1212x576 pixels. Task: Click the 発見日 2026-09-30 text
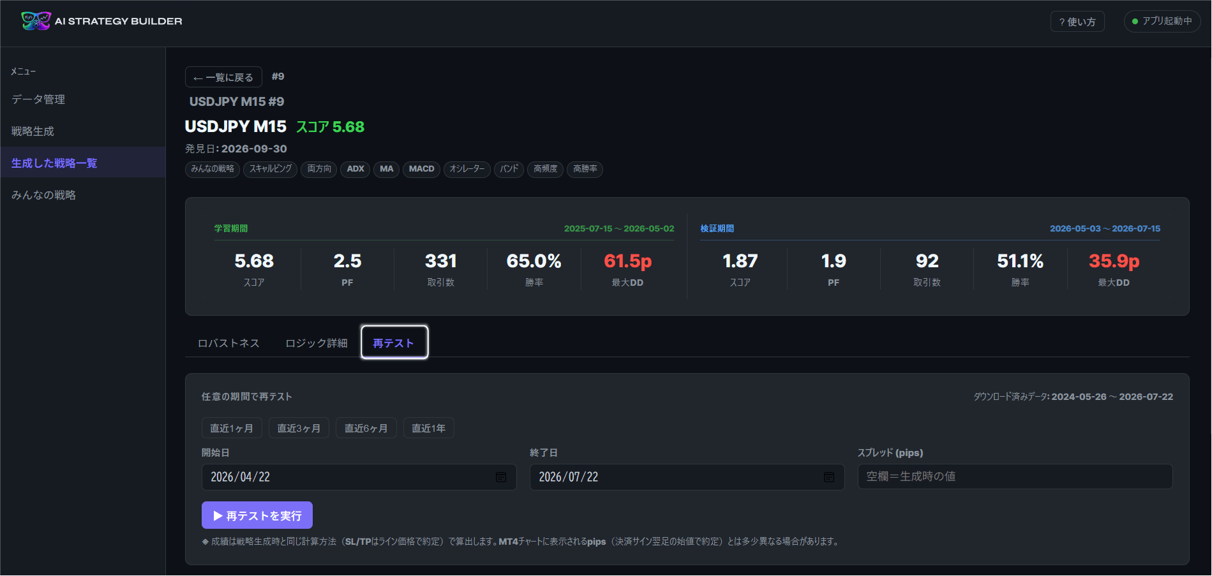236,149
